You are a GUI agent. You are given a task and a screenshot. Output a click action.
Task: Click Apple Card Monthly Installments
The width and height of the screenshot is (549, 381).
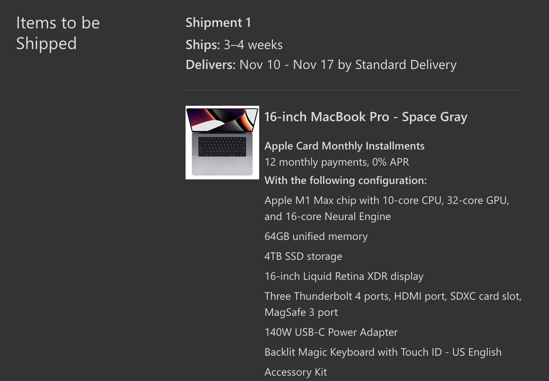click(344, 146)
